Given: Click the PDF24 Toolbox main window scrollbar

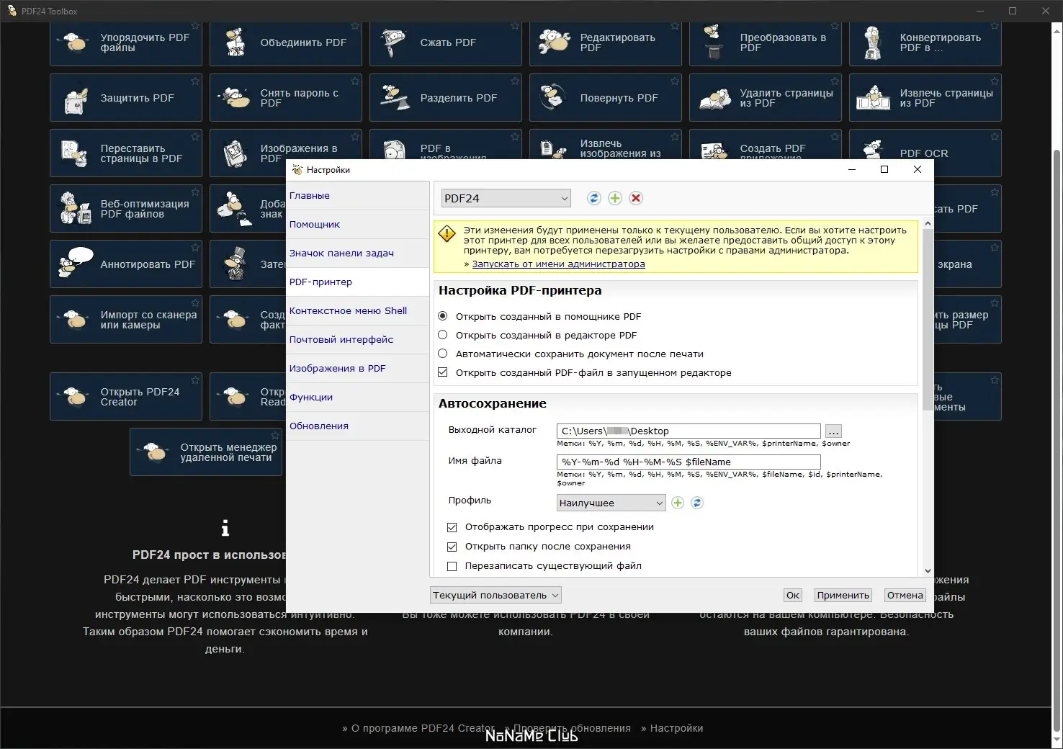Looking at the screenshot, I should [x=1057, y=439].
